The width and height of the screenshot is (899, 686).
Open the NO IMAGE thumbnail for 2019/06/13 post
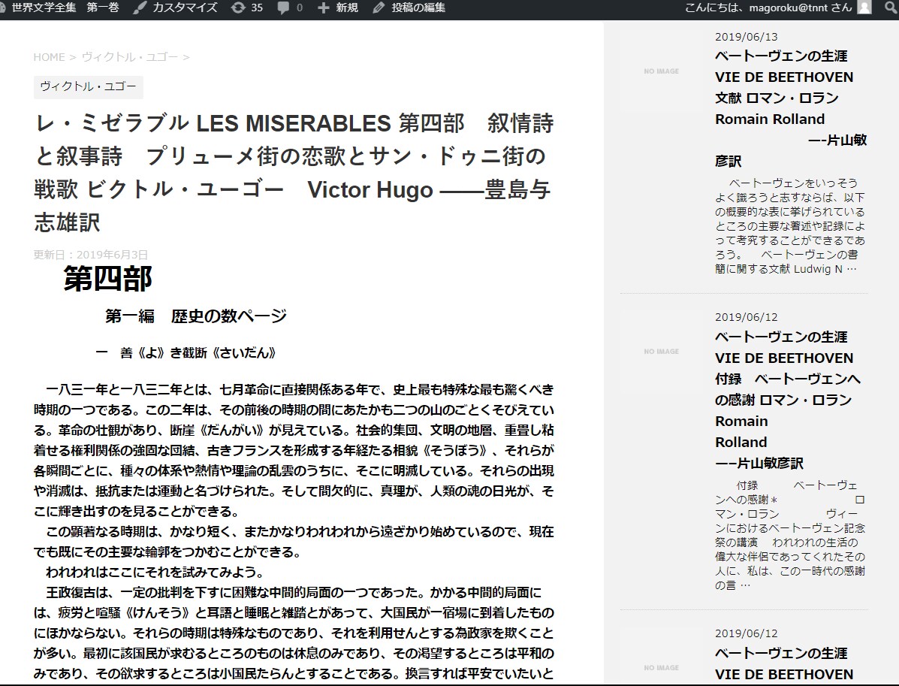click(661, 71)
